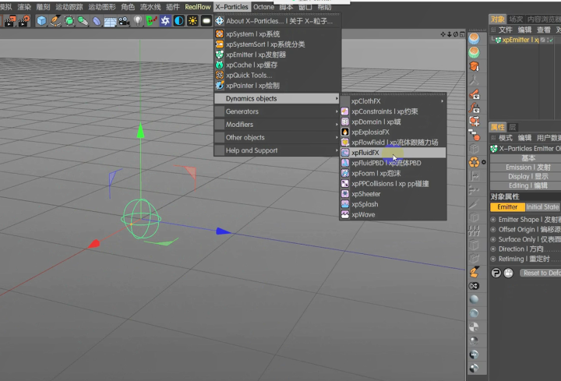Click the orange hand with pen icon

474,272
